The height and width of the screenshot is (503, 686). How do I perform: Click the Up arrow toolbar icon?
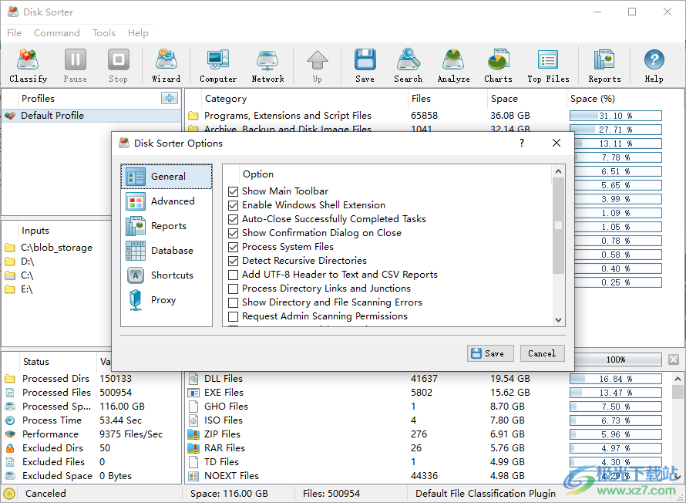pos(318,66)
